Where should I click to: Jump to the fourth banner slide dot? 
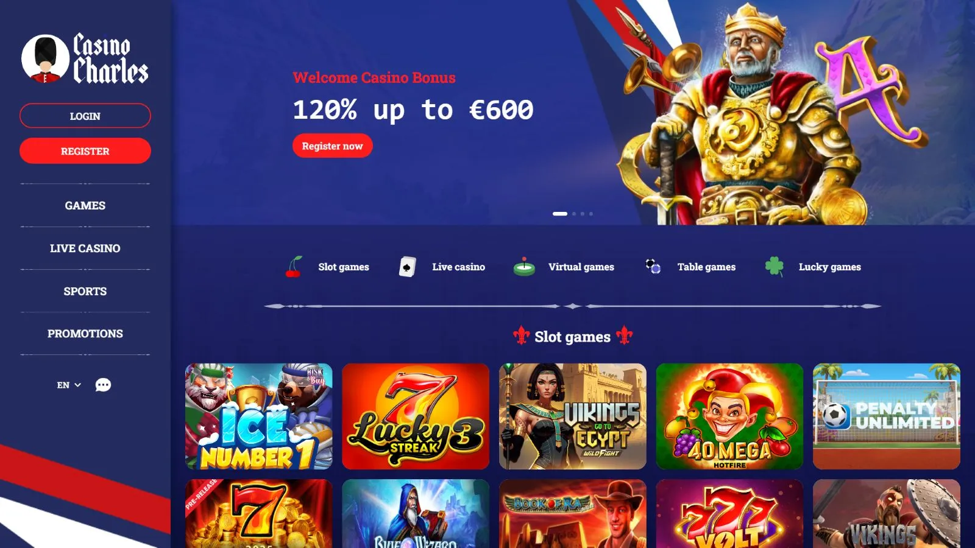[x=590, y=214]
